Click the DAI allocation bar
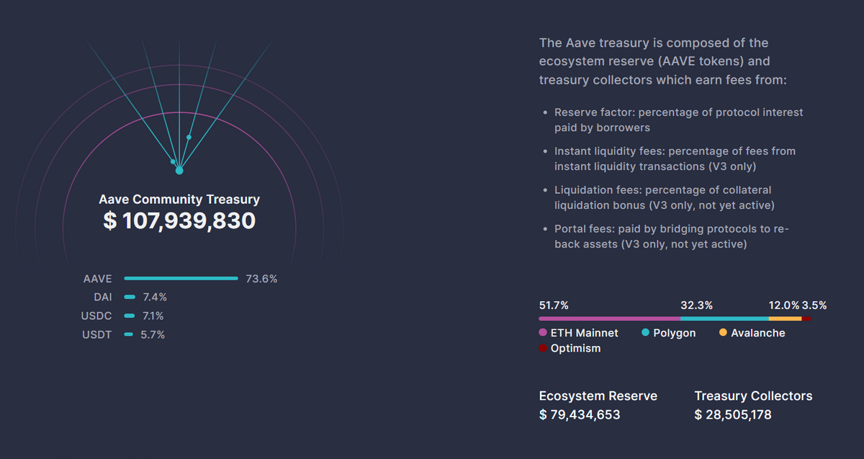Image resolution: width=864 pixels, height=459 pixels. tap(130, 297)
